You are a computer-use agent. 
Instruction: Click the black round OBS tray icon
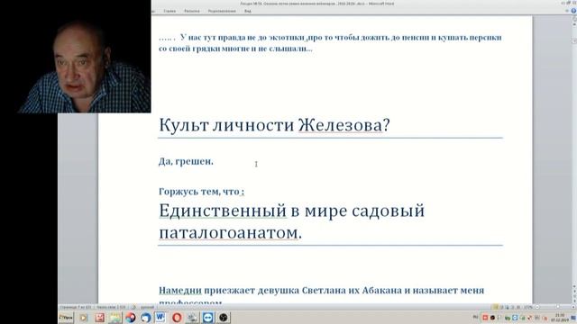pos(492,318)
